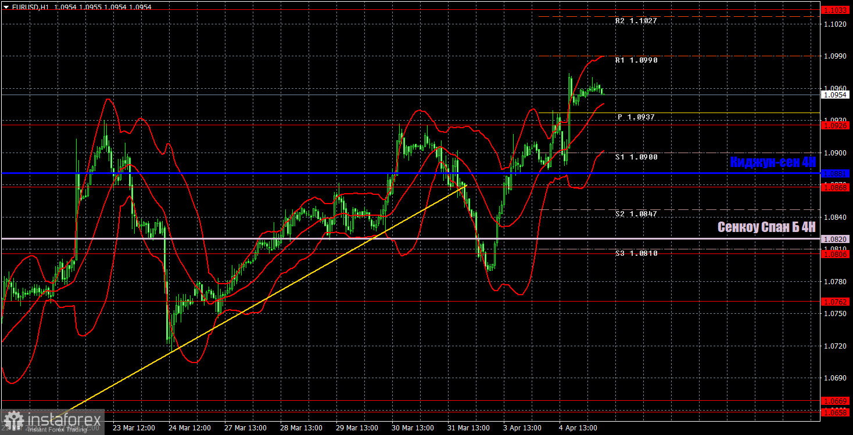853x435 pixels.
Task: Click the 27 Mar 13:00 time label
Action: (x=246, y=427)
